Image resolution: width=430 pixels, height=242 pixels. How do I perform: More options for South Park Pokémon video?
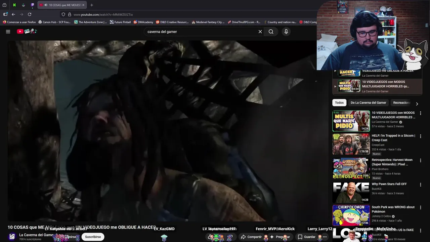pyautogui.click(x=420, y=207)
